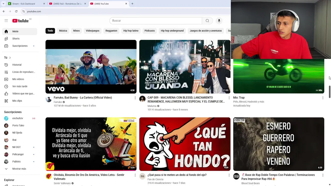Viewport: 331px width, 186px height.
Task: Open the Pelicanger channel subscription
Action: [x=20, y=154]
